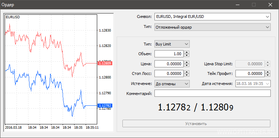Click the Стоп Лосс input field

click(169, 74)
